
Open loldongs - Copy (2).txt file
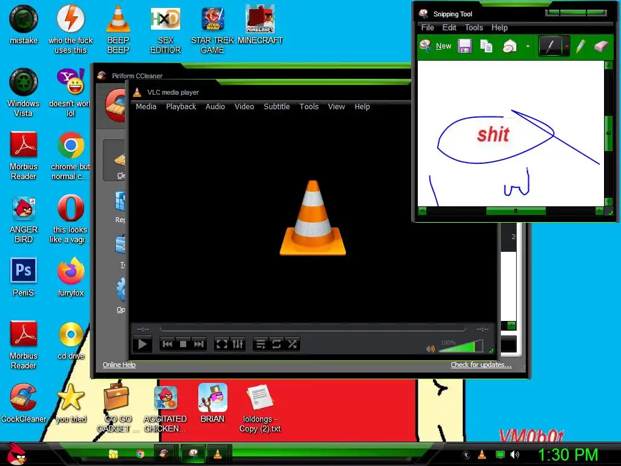(x=260, y=408)
